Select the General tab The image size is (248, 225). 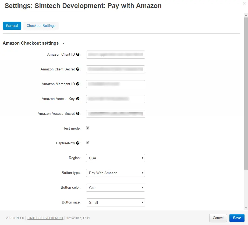click(12, 26)
